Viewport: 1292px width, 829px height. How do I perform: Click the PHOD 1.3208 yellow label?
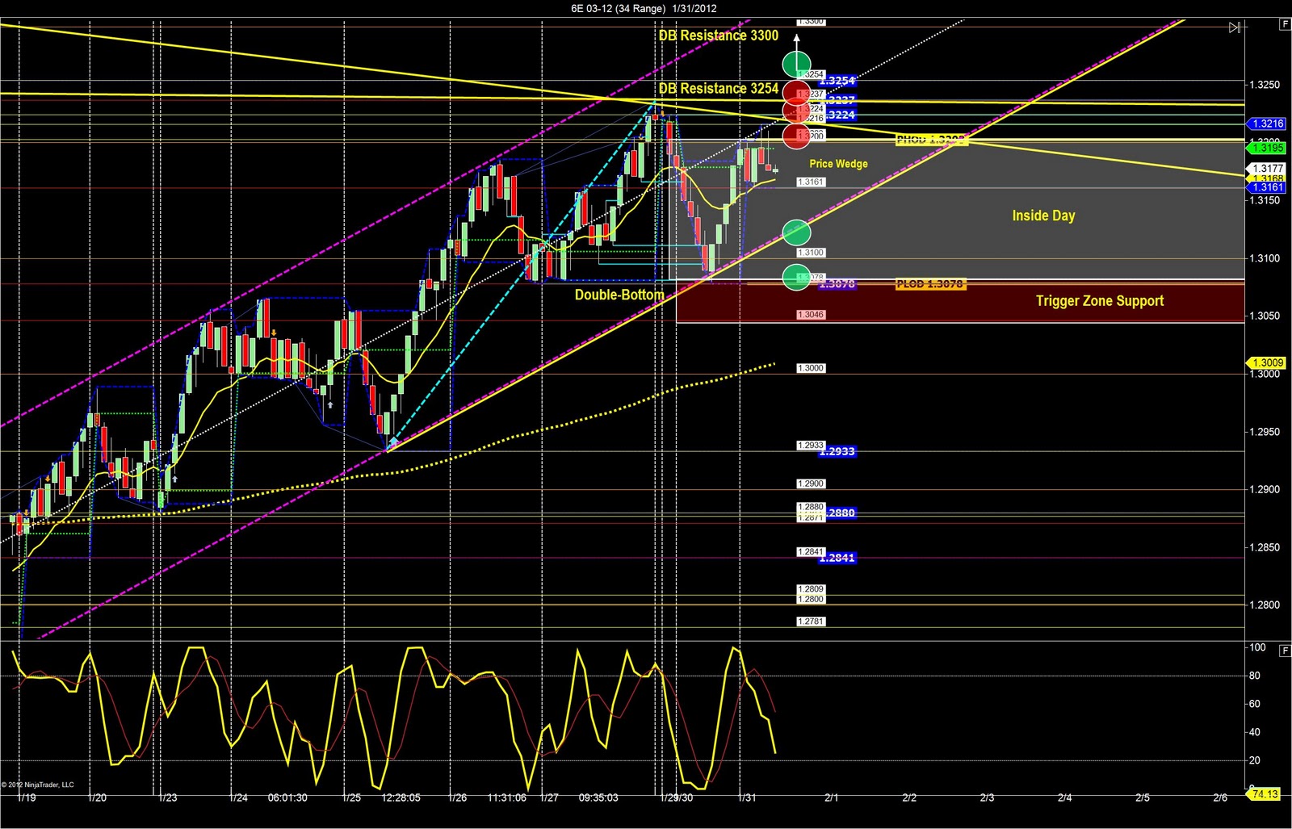click(x=930, y=139)
